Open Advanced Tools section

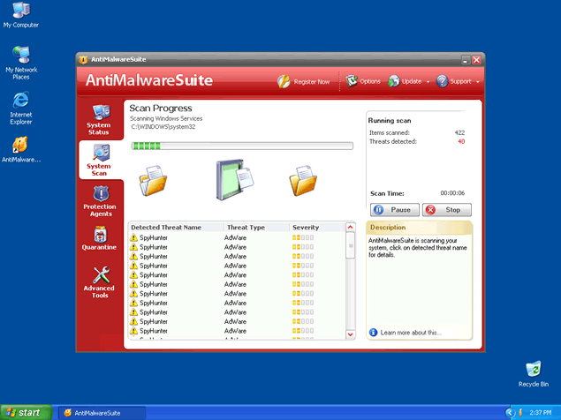click(x=99, y=281)
